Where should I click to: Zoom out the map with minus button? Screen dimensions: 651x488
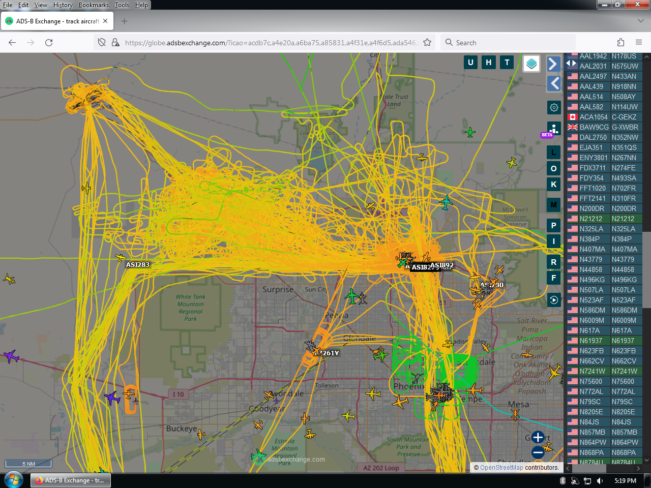coord(538,452)
